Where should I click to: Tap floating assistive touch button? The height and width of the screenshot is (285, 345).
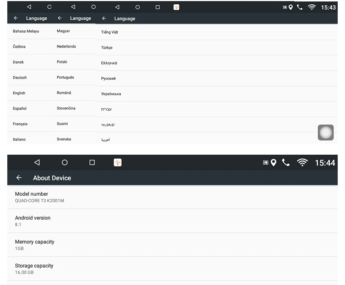click(326, 133)
